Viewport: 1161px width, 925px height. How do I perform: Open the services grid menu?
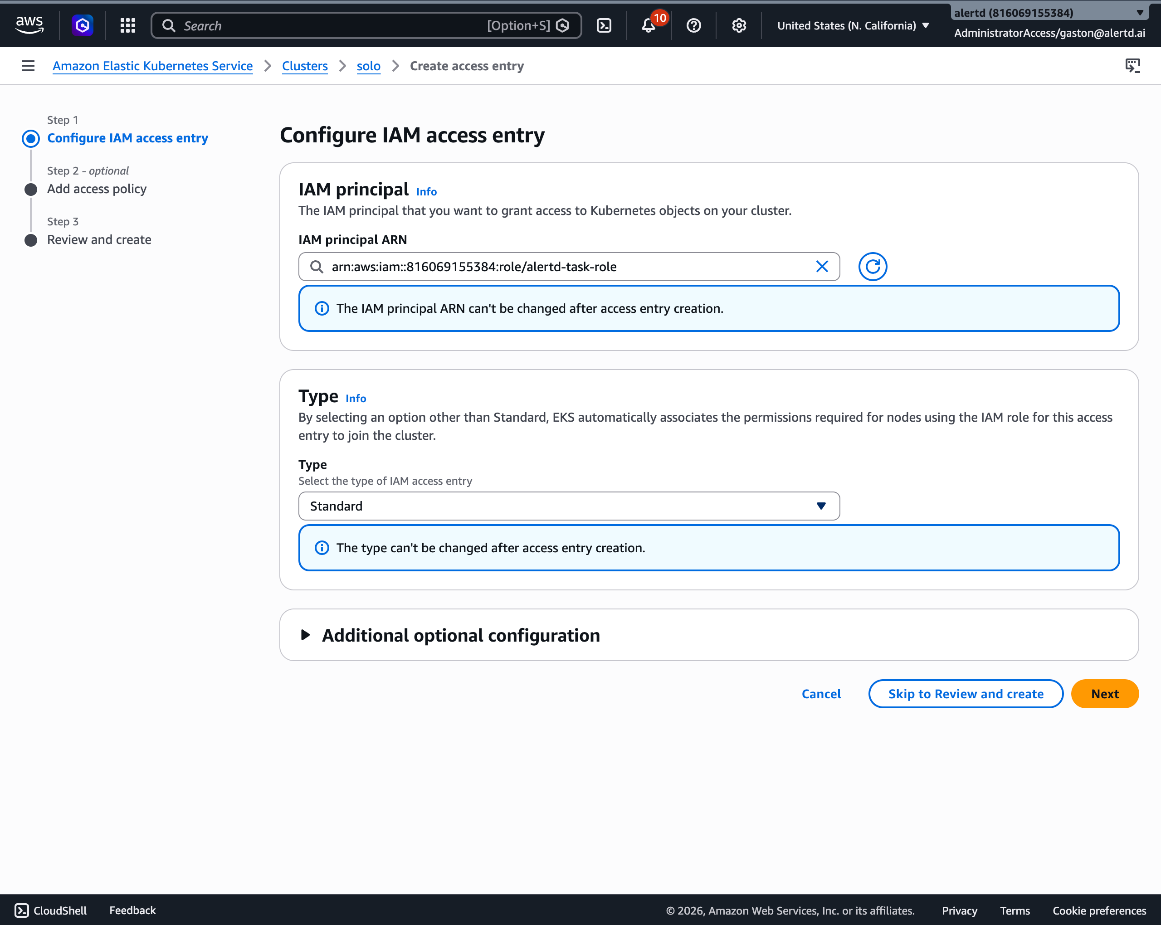point(127,25)
